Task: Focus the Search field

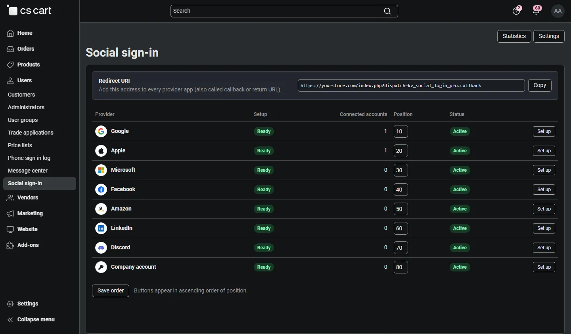Action: 284,11
